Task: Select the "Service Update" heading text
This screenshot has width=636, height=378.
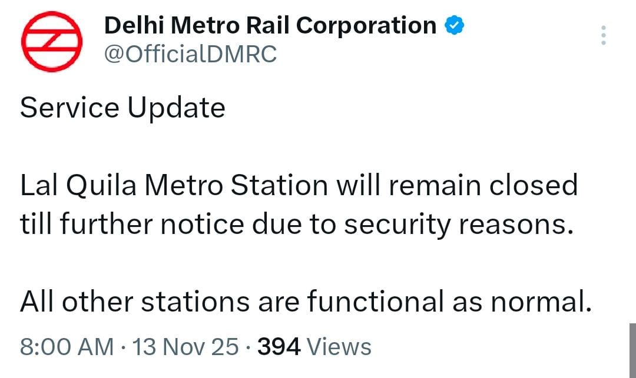Action: (122, 108)
